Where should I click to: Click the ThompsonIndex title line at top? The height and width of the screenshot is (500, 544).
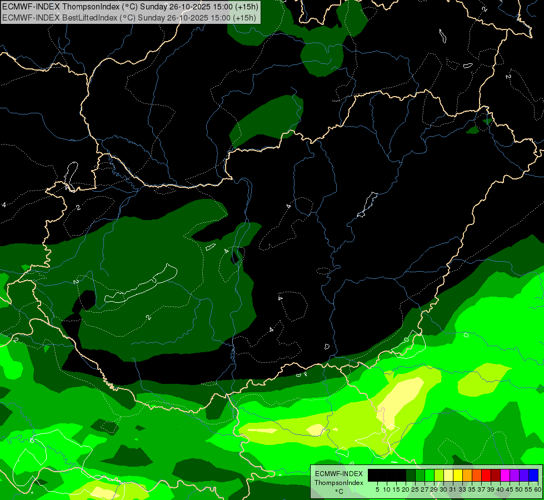131,6
